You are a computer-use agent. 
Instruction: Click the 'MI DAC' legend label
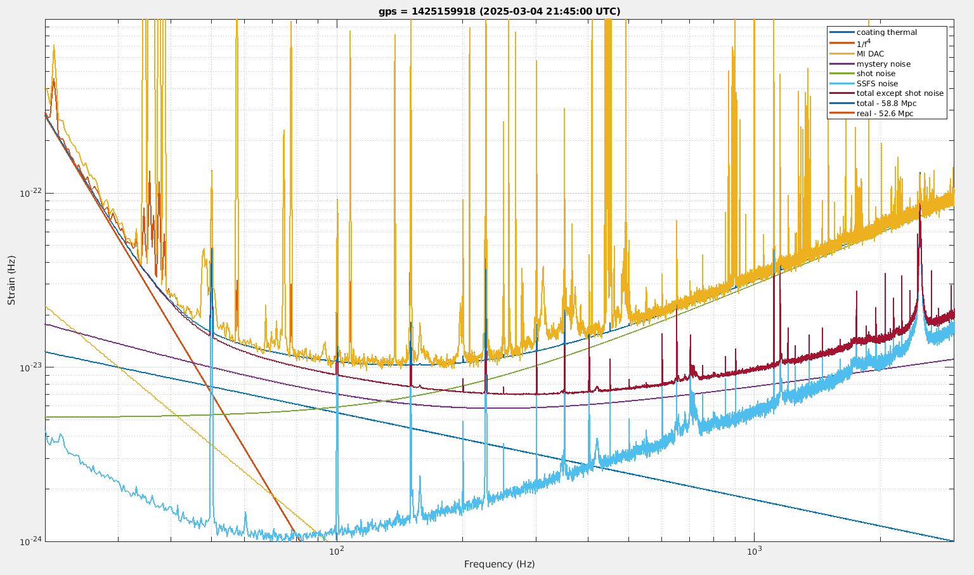point(870,54)
